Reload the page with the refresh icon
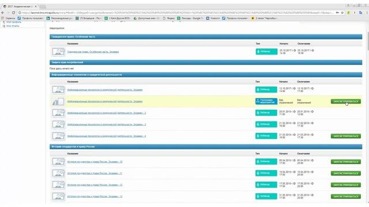Image resolution: width=369 pixels, height=207 pixels. tap(13, 13)
